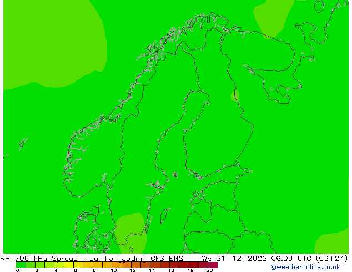
Task: Click Gotland island in the Baltic Sea
Action: coord(164,215)
